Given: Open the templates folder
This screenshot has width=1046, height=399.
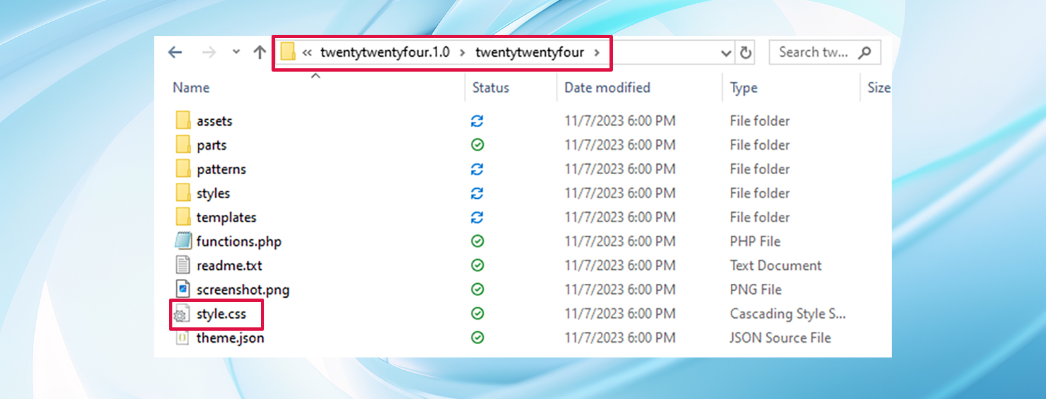Looking at the screenshot, I should click(x=225, y=217).
